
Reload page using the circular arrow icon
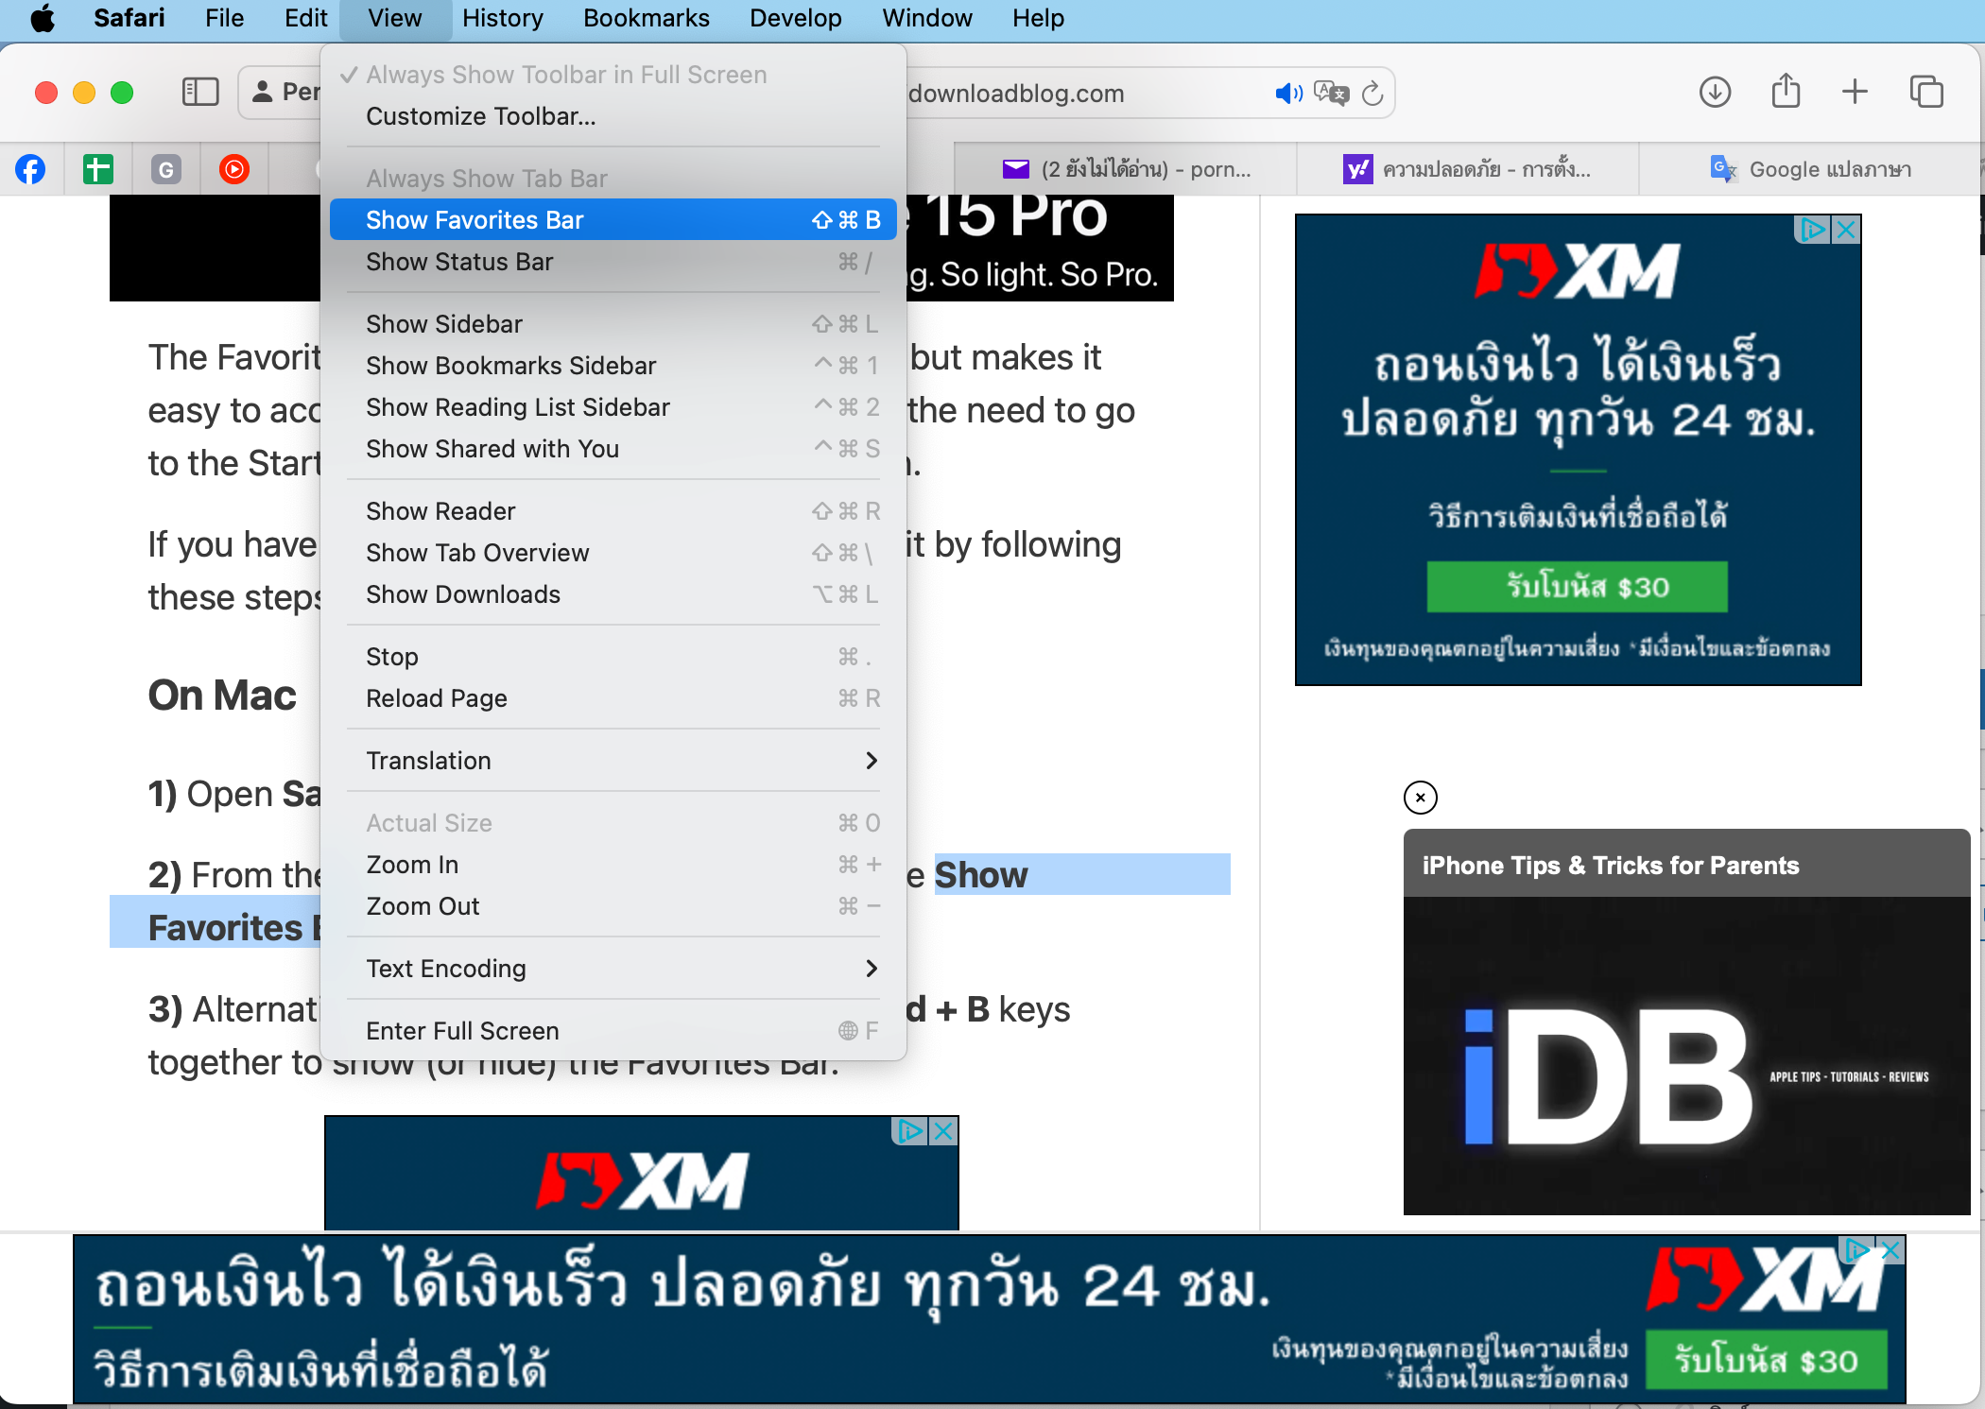pos(1372,93)
